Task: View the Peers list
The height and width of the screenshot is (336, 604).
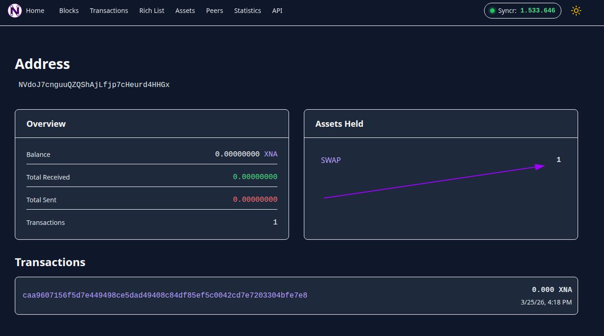Action: (x=214, y=10)
